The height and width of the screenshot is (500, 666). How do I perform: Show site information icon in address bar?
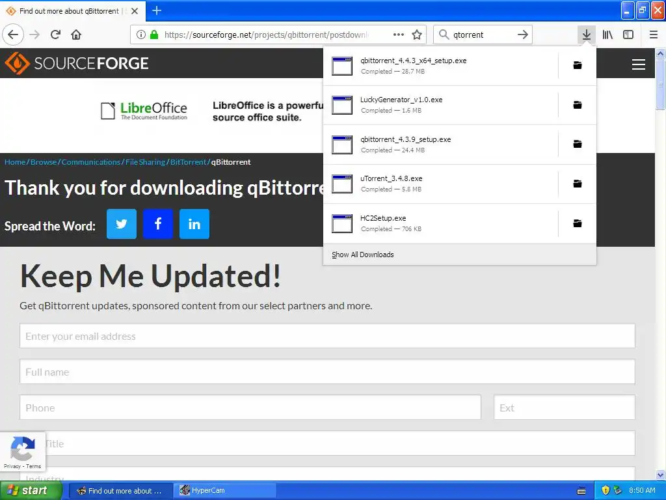click(141, 35)
